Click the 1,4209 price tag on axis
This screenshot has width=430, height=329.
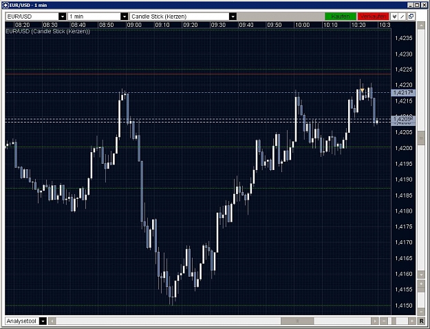click(x=403, y=119)
